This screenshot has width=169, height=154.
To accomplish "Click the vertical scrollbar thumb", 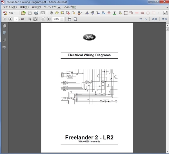I will click(x=167, y=29).
